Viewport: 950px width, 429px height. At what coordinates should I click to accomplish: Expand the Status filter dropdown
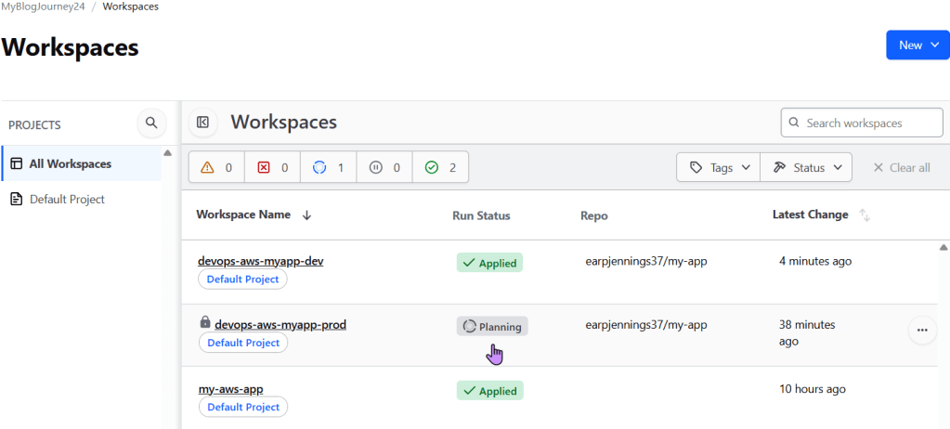tap(806, 168)
